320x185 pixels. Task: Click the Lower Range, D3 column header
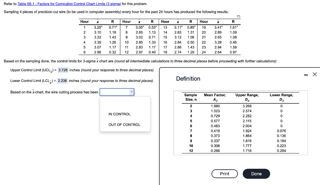[x=282, y=97]
